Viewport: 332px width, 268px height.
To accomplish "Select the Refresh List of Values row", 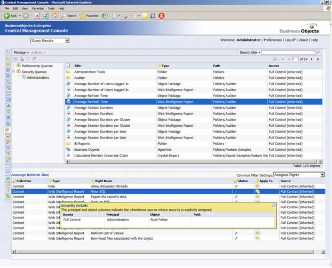I will pyautogui.click(x=168, y=233).
